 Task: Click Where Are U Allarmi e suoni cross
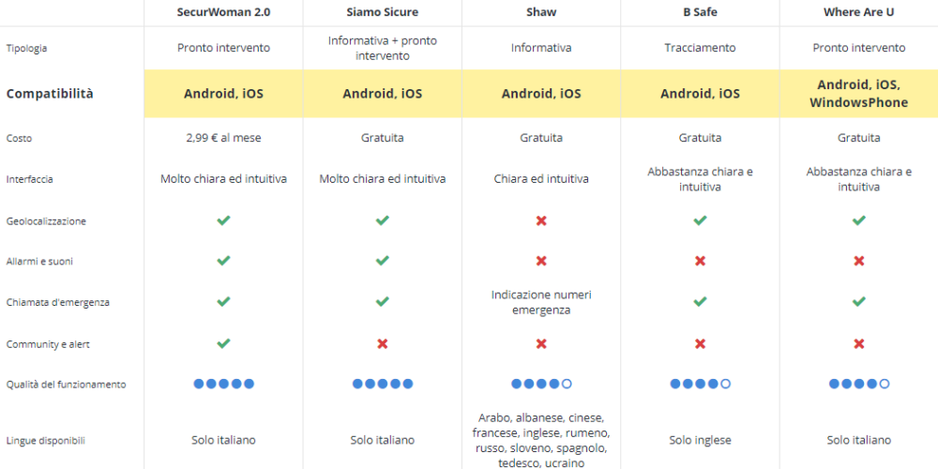click(859, 261)
